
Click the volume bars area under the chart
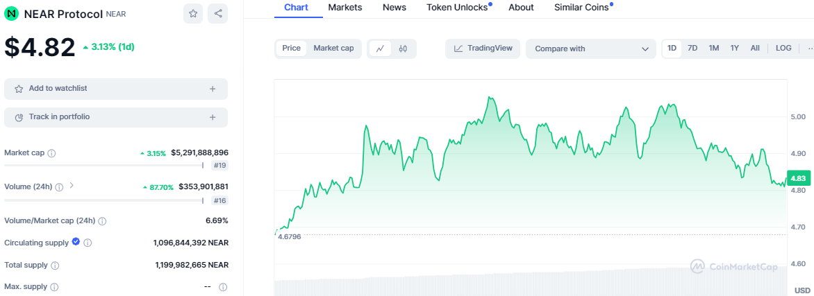[x=531, y=283]
